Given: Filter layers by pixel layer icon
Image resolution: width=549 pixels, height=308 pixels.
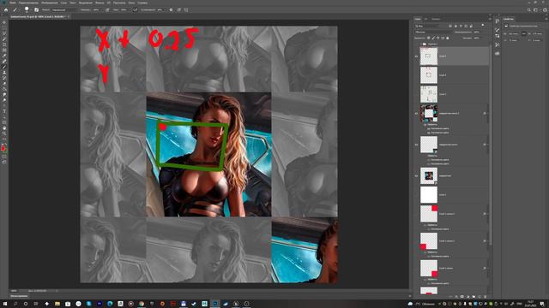Looking at the screenshot, I should point(449,26).
